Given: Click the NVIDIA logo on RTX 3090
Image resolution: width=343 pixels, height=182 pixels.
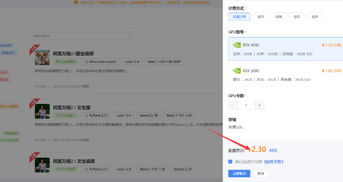Looking at the screenshot, I should [x=236, y=71].
